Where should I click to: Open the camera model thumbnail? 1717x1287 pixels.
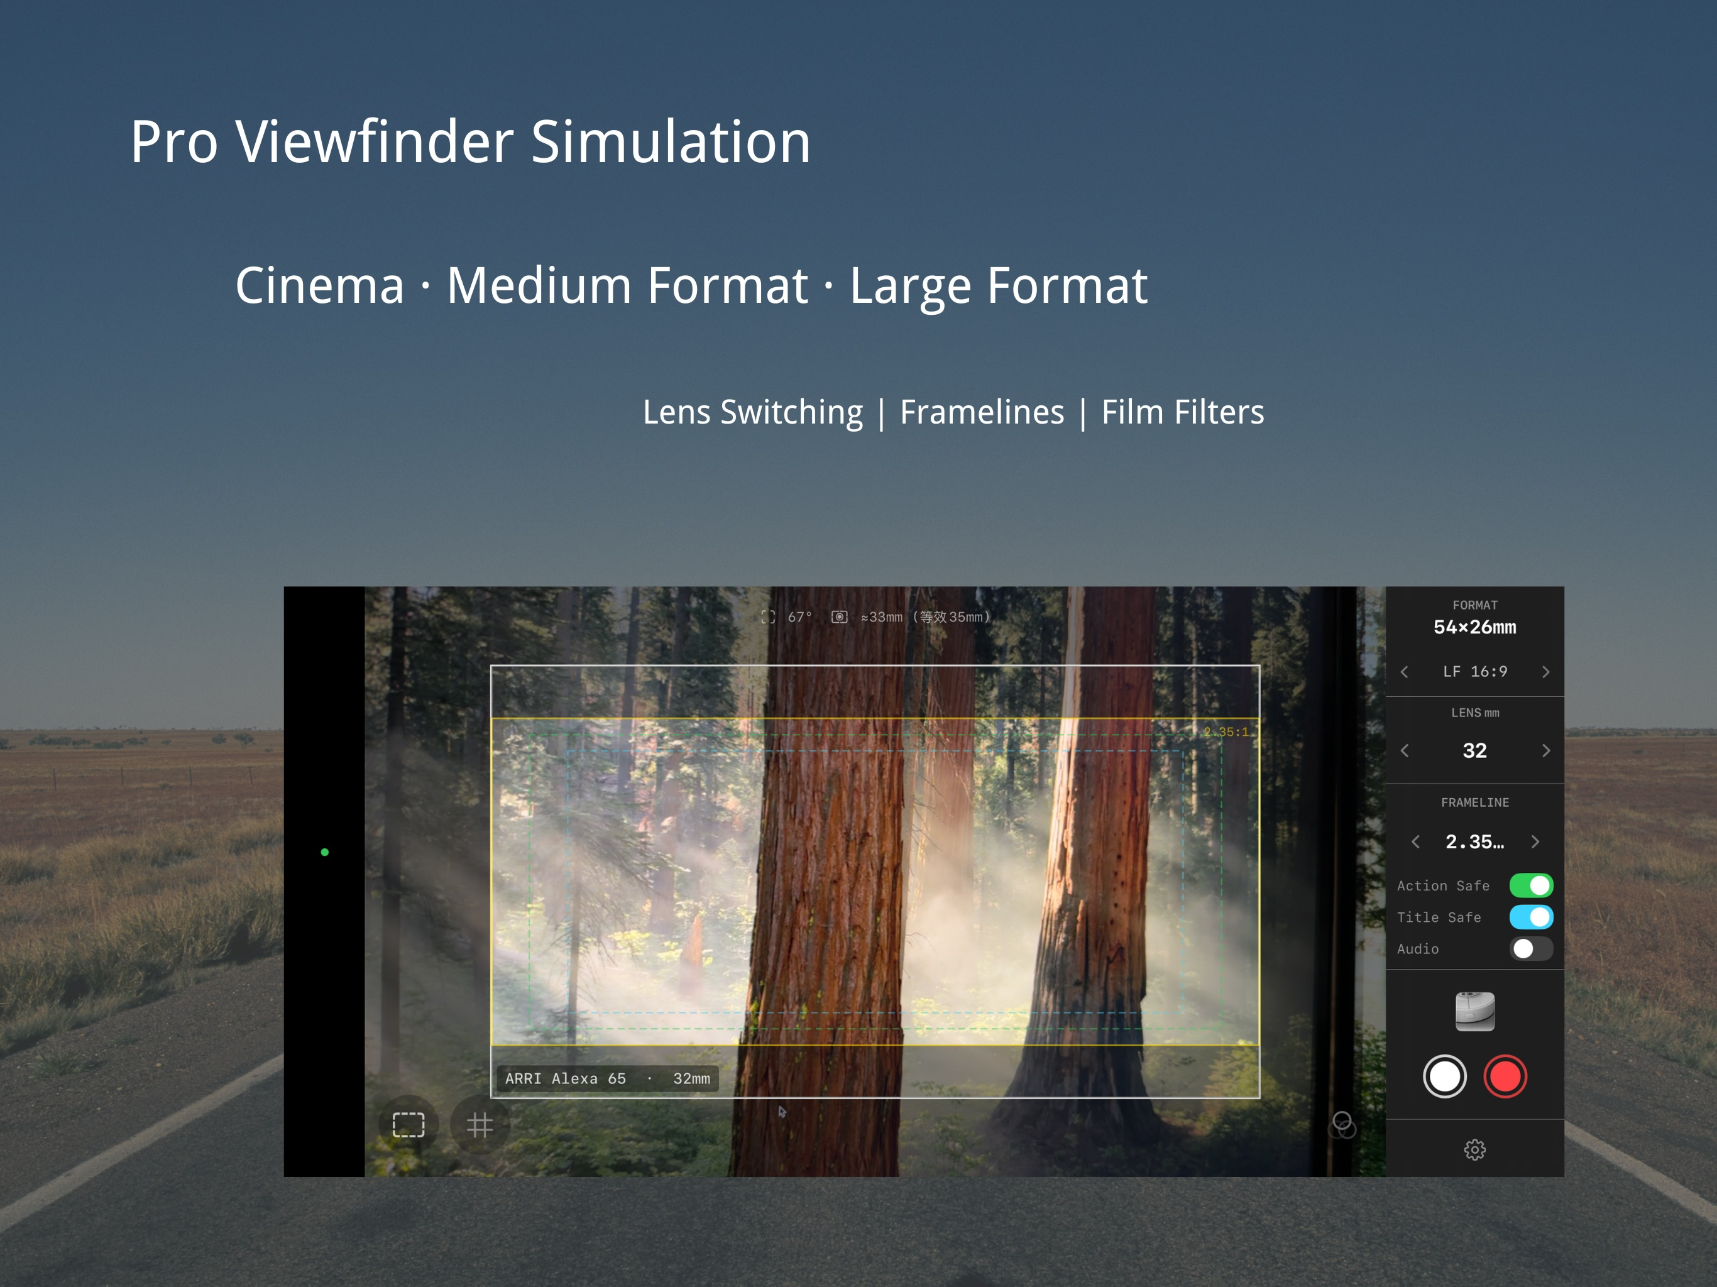pyautogui.click(x=1475, y=1011)
